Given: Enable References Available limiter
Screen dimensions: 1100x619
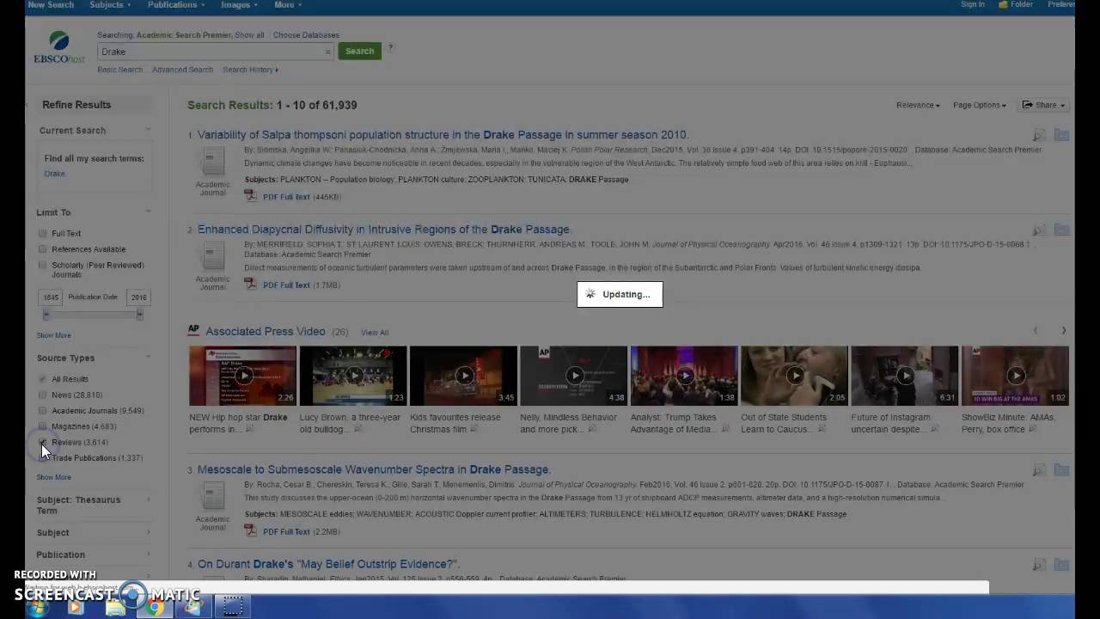Looking at the screenshot, I should click(43, 249).
